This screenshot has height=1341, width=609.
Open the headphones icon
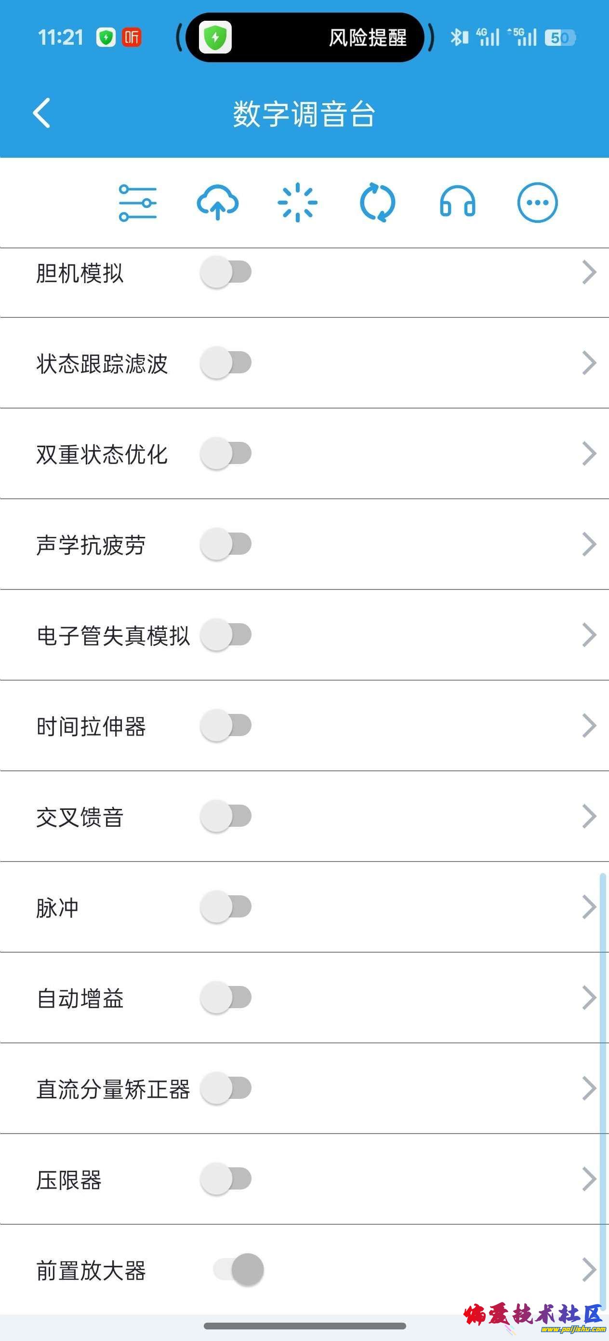click(458, 203)
